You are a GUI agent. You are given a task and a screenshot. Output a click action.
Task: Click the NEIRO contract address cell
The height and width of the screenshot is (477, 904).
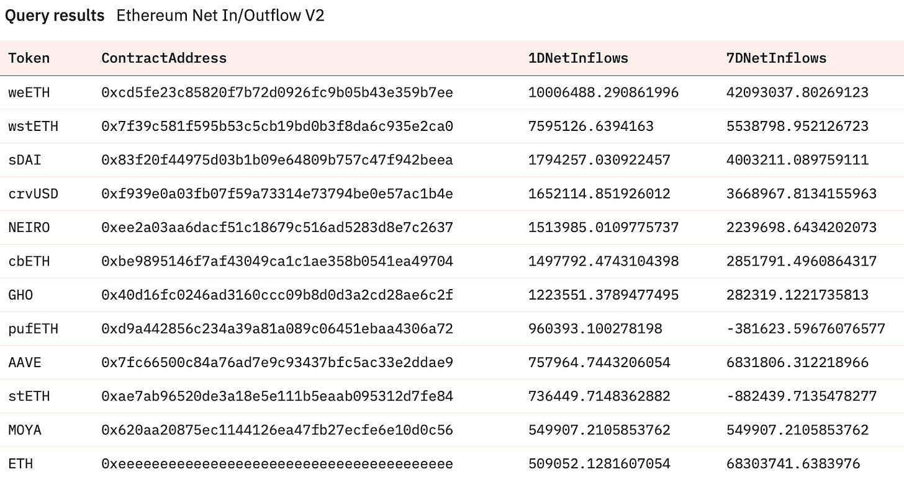(x=277, y=228)
